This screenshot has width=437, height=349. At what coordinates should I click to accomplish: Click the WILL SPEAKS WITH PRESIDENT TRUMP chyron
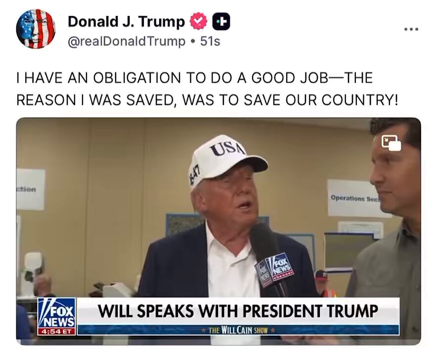[238, 311]
